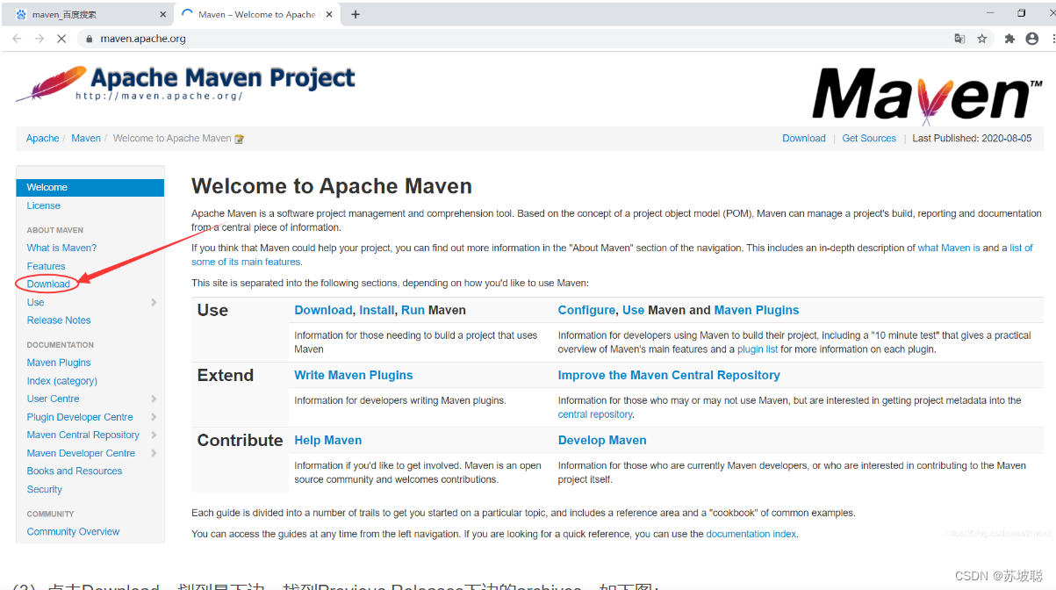Expand the Maven Central Repository chevron
Viewport: 1056px width, 590px height.
[x=154, y=435]
